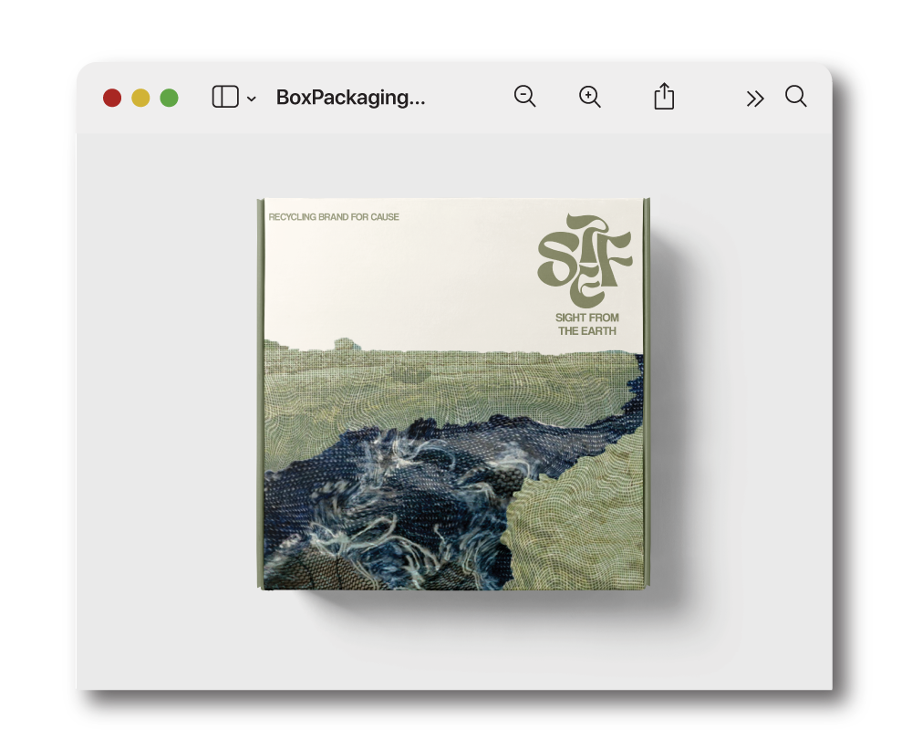Expand the toolbar overflow double chevron
This screenshot has height=730, width=912.
(x=754, y=99)
